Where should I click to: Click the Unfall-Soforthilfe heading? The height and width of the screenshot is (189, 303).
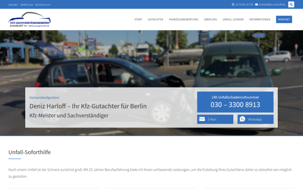(x=30, y=152)
